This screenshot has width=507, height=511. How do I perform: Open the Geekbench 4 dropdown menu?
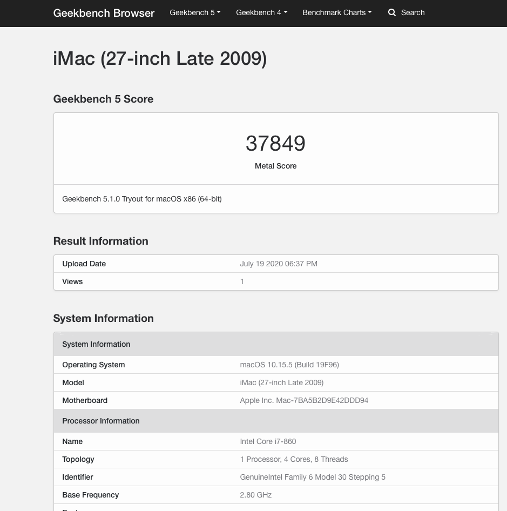click(x=262, y=13)
